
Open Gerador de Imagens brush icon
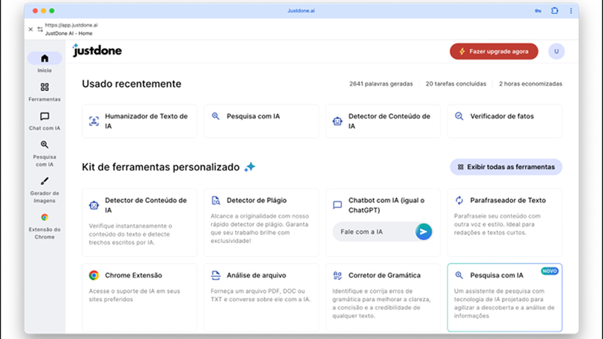[x=44, y=181]
